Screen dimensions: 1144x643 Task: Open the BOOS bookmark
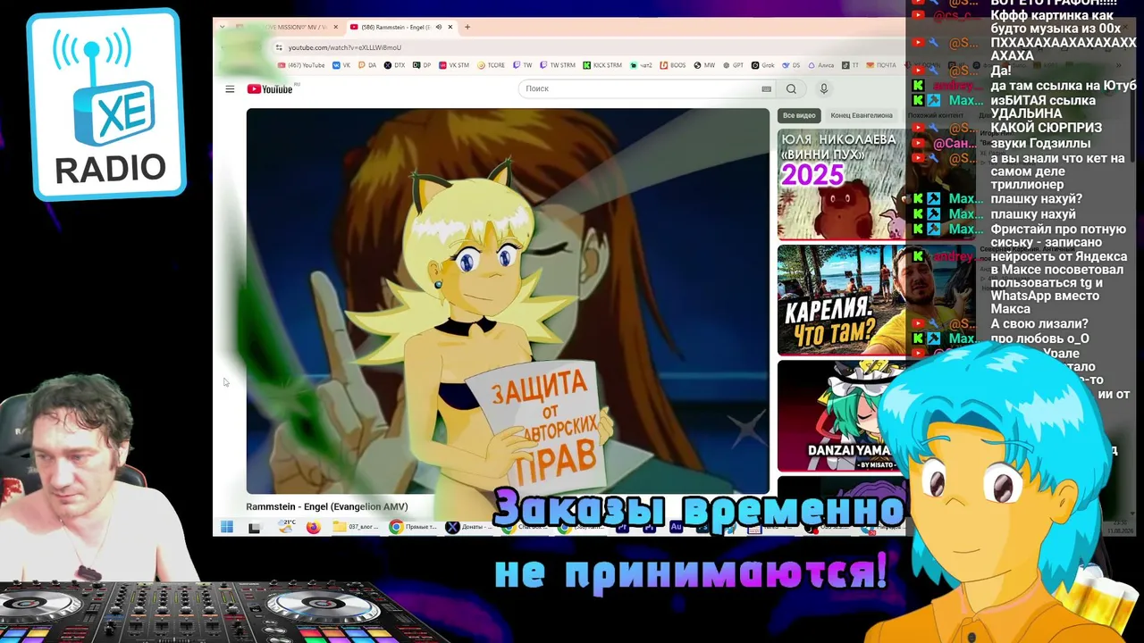tap(672, 65)
